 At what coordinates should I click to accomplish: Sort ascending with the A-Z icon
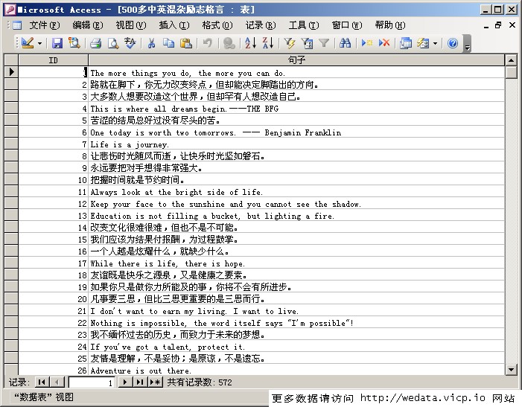250,43
